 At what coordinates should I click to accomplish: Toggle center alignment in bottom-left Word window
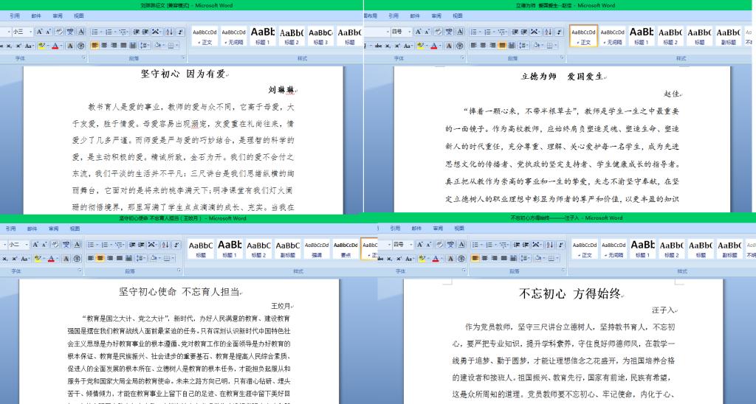(100, 258)
